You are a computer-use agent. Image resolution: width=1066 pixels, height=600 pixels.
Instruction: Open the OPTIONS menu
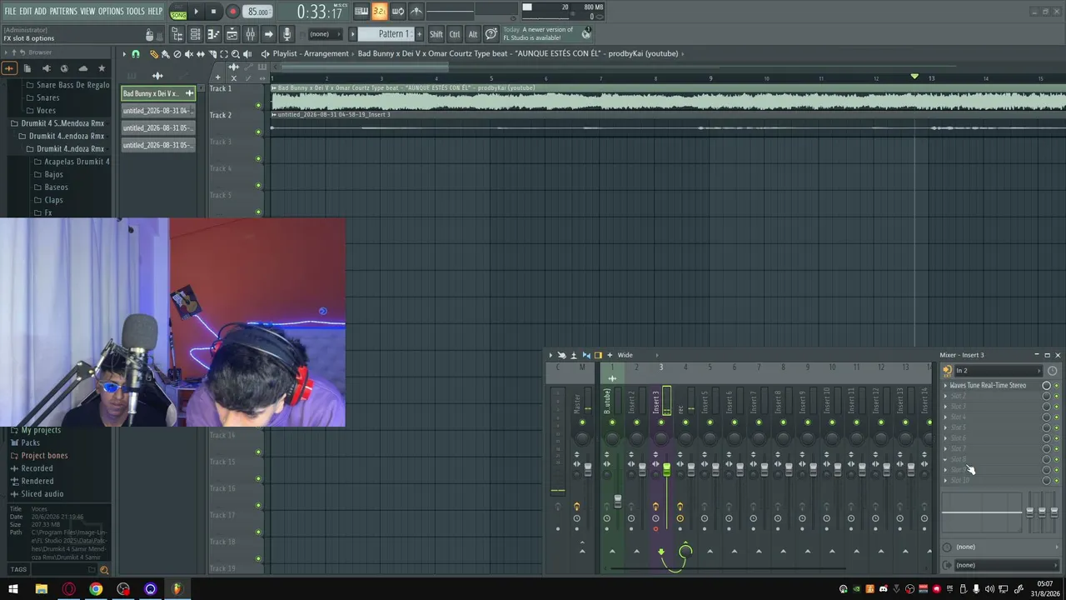[111, 12]
